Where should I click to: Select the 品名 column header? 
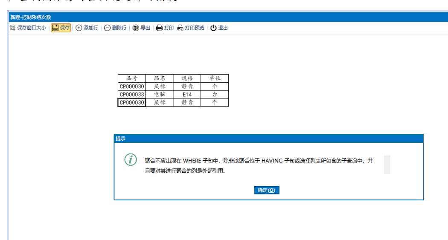pyautogui.click(x=160, y=78)
